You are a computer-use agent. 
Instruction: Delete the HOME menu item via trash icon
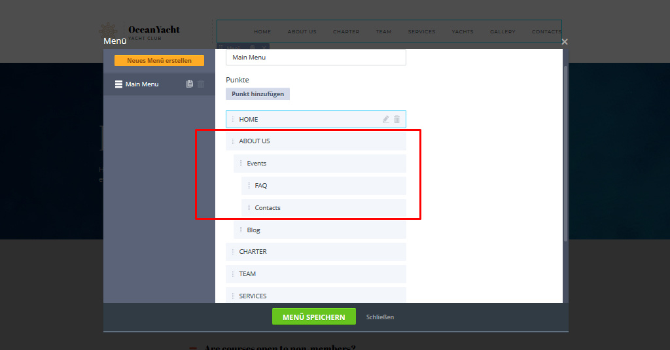click(x=397, y=119)
